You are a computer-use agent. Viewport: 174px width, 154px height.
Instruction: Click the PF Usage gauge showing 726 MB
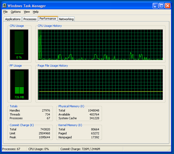pos(19,84)
